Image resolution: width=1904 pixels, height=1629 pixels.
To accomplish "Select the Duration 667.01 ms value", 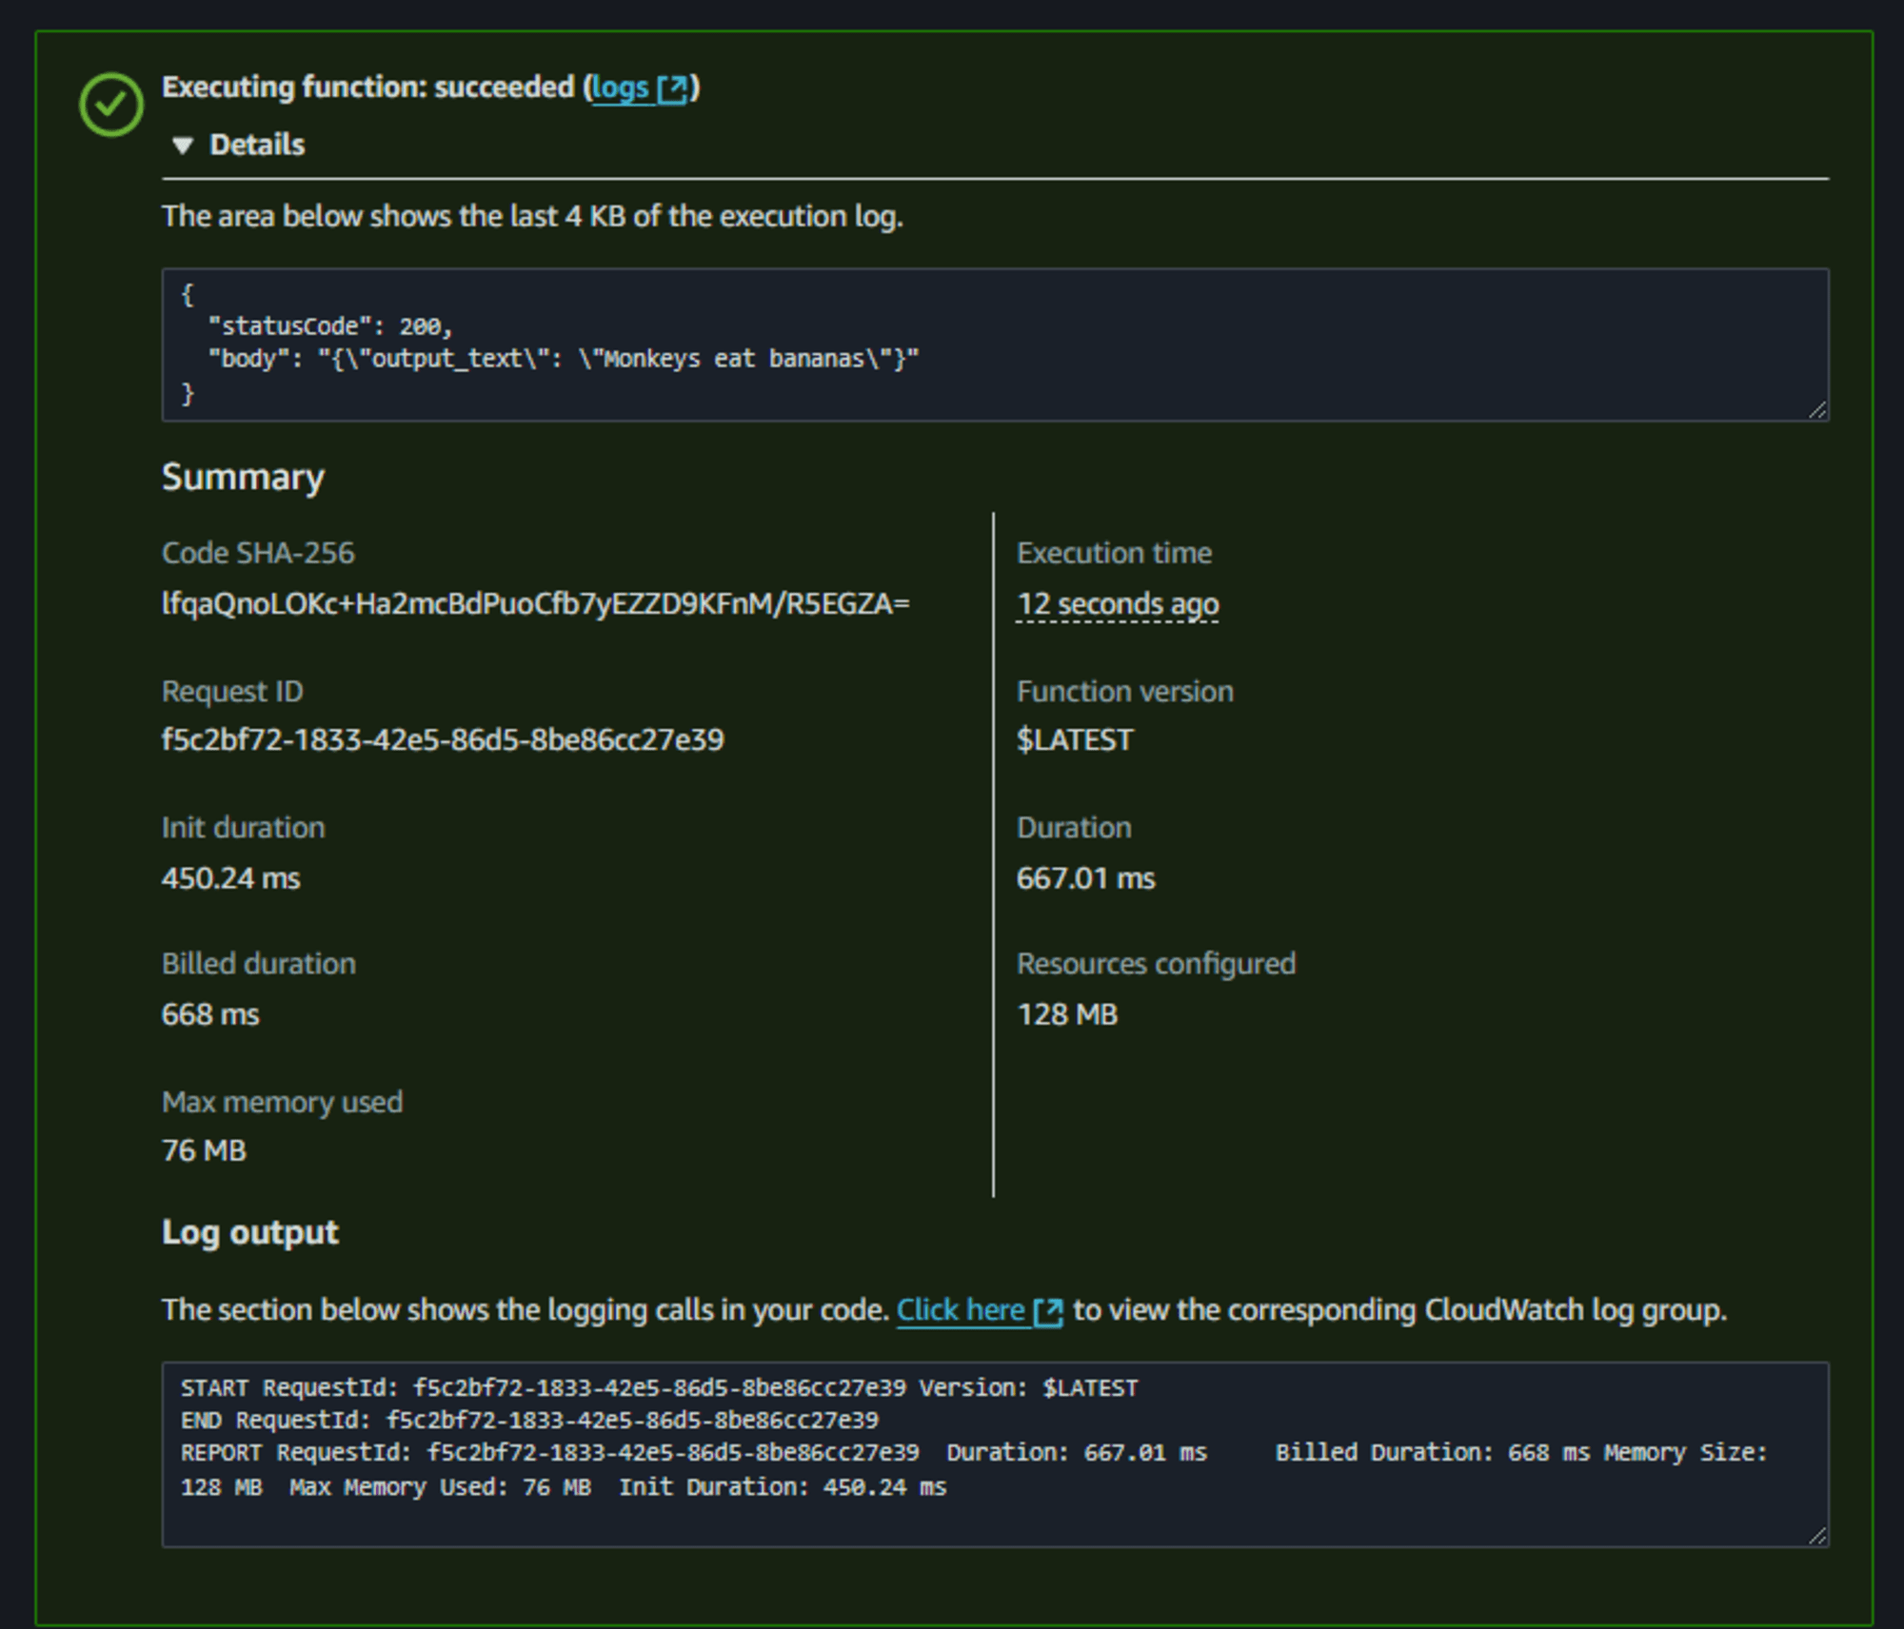I will (x=1085, y=878).
